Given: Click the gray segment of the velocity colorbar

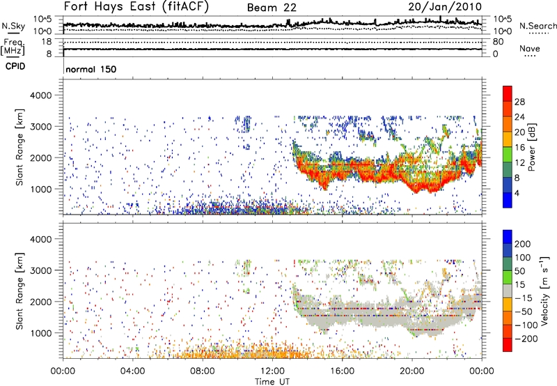Looking at the screenshot, I should click(x=508, y=291).
